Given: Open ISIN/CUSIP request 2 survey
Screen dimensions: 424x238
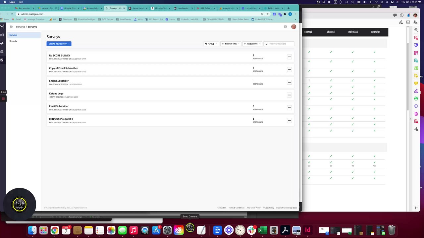Looking at the screenshot, I should [x=170, y=120].
